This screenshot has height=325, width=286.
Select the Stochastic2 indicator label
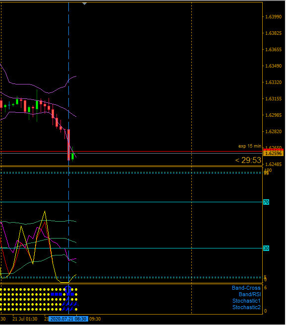pyautogui.click(x=246, y=307)
